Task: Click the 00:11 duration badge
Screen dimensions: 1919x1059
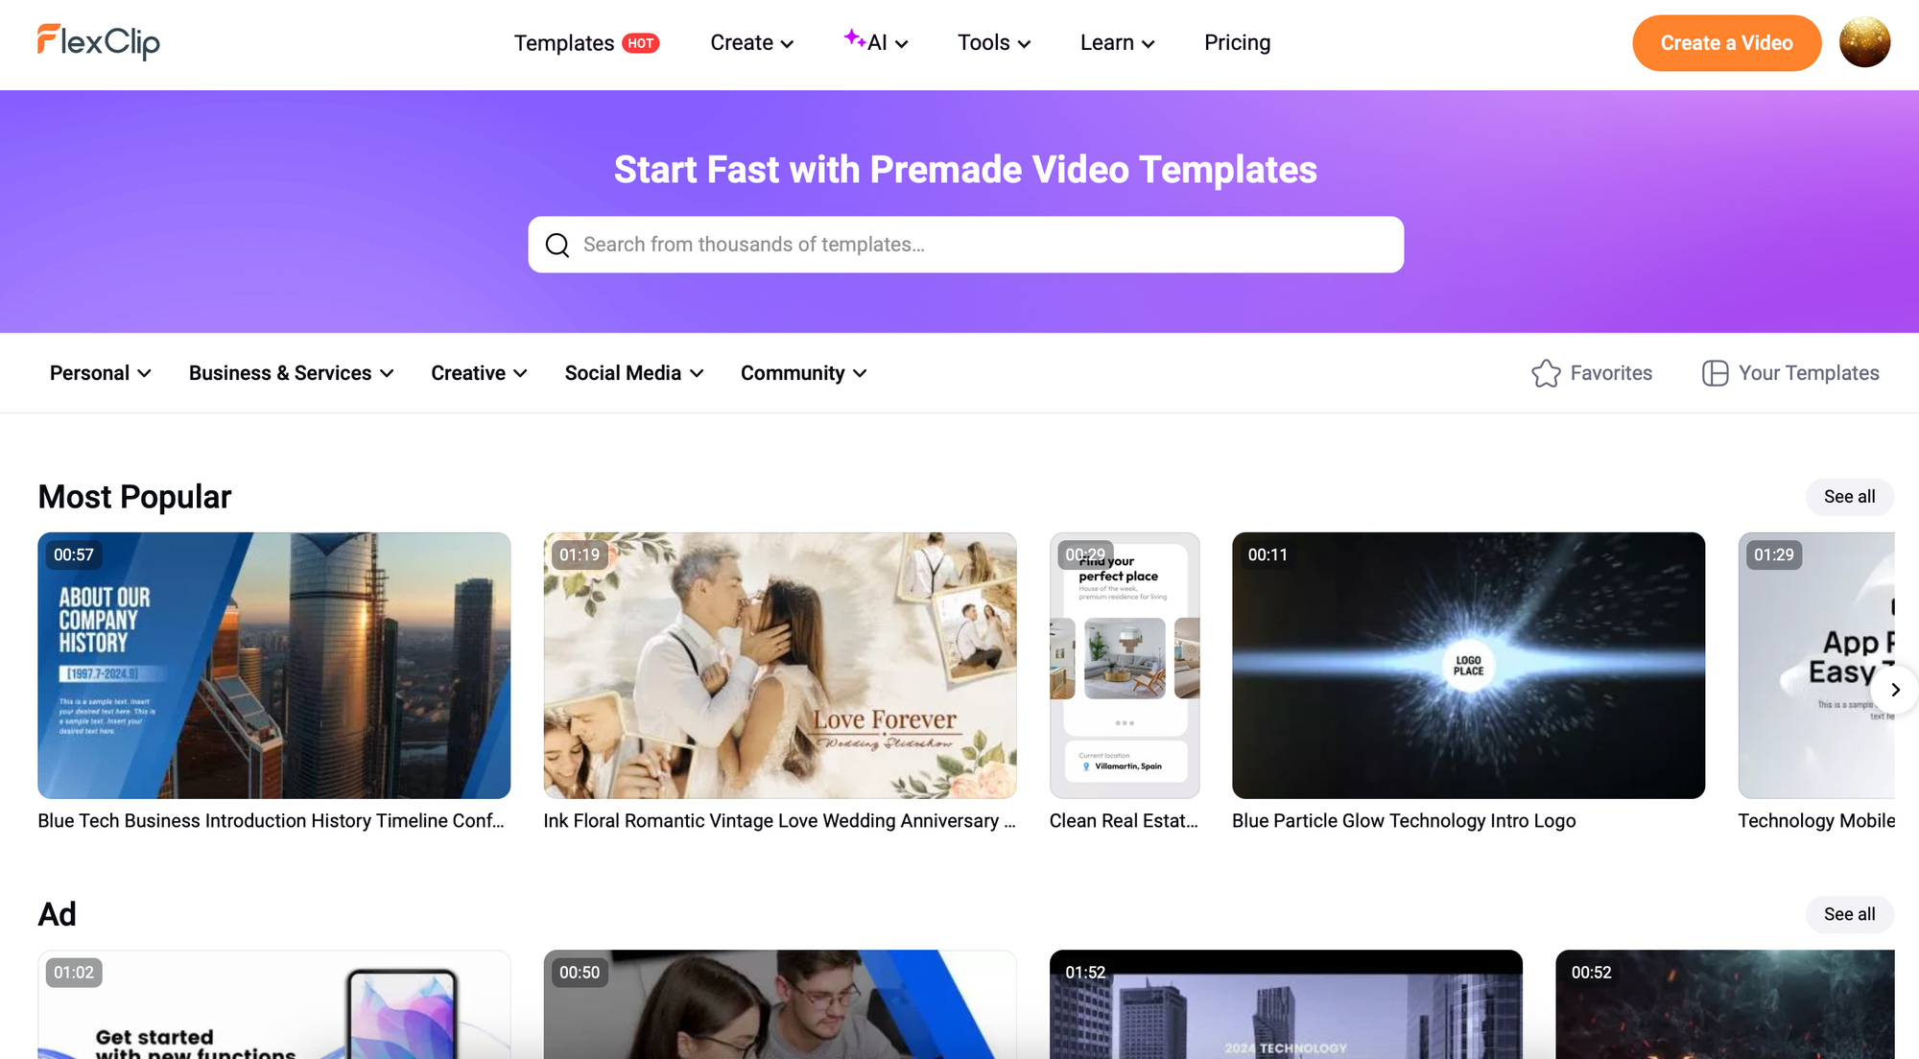Action: click(1267, 555)
